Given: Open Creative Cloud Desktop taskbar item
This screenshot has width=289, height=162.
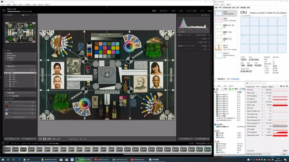Looking at the screenshot, I should (x=102, y=159).
